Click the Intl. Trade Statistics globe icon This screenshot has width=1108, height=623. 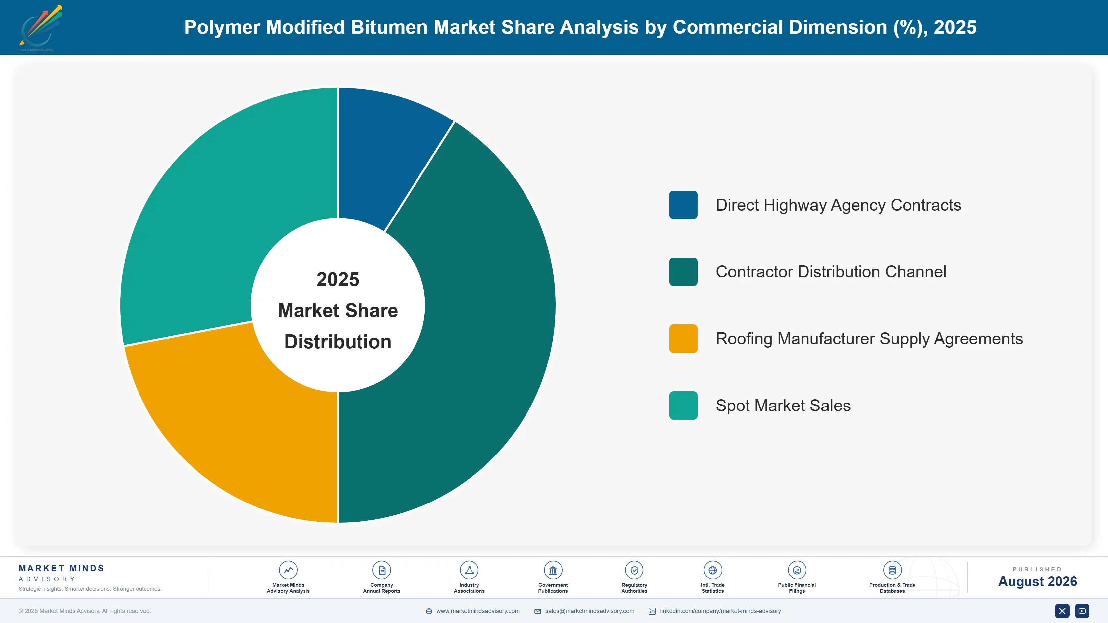(713, 570)
